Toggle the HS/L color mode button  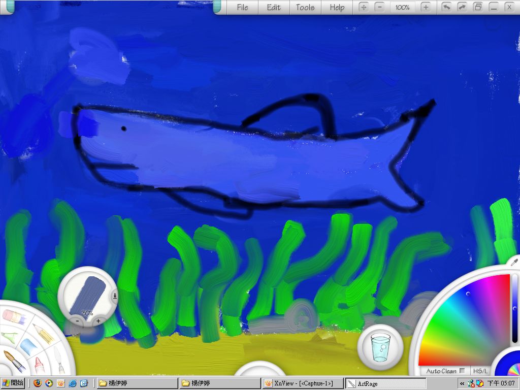(479, 371)
